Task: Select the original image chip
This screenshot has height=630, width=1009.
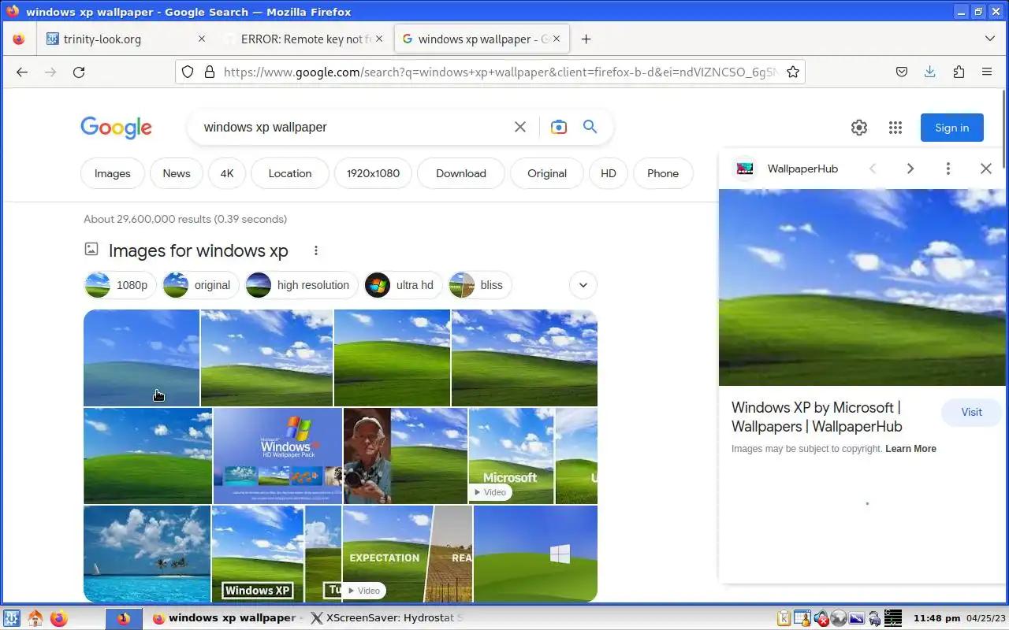Action: 199,285
